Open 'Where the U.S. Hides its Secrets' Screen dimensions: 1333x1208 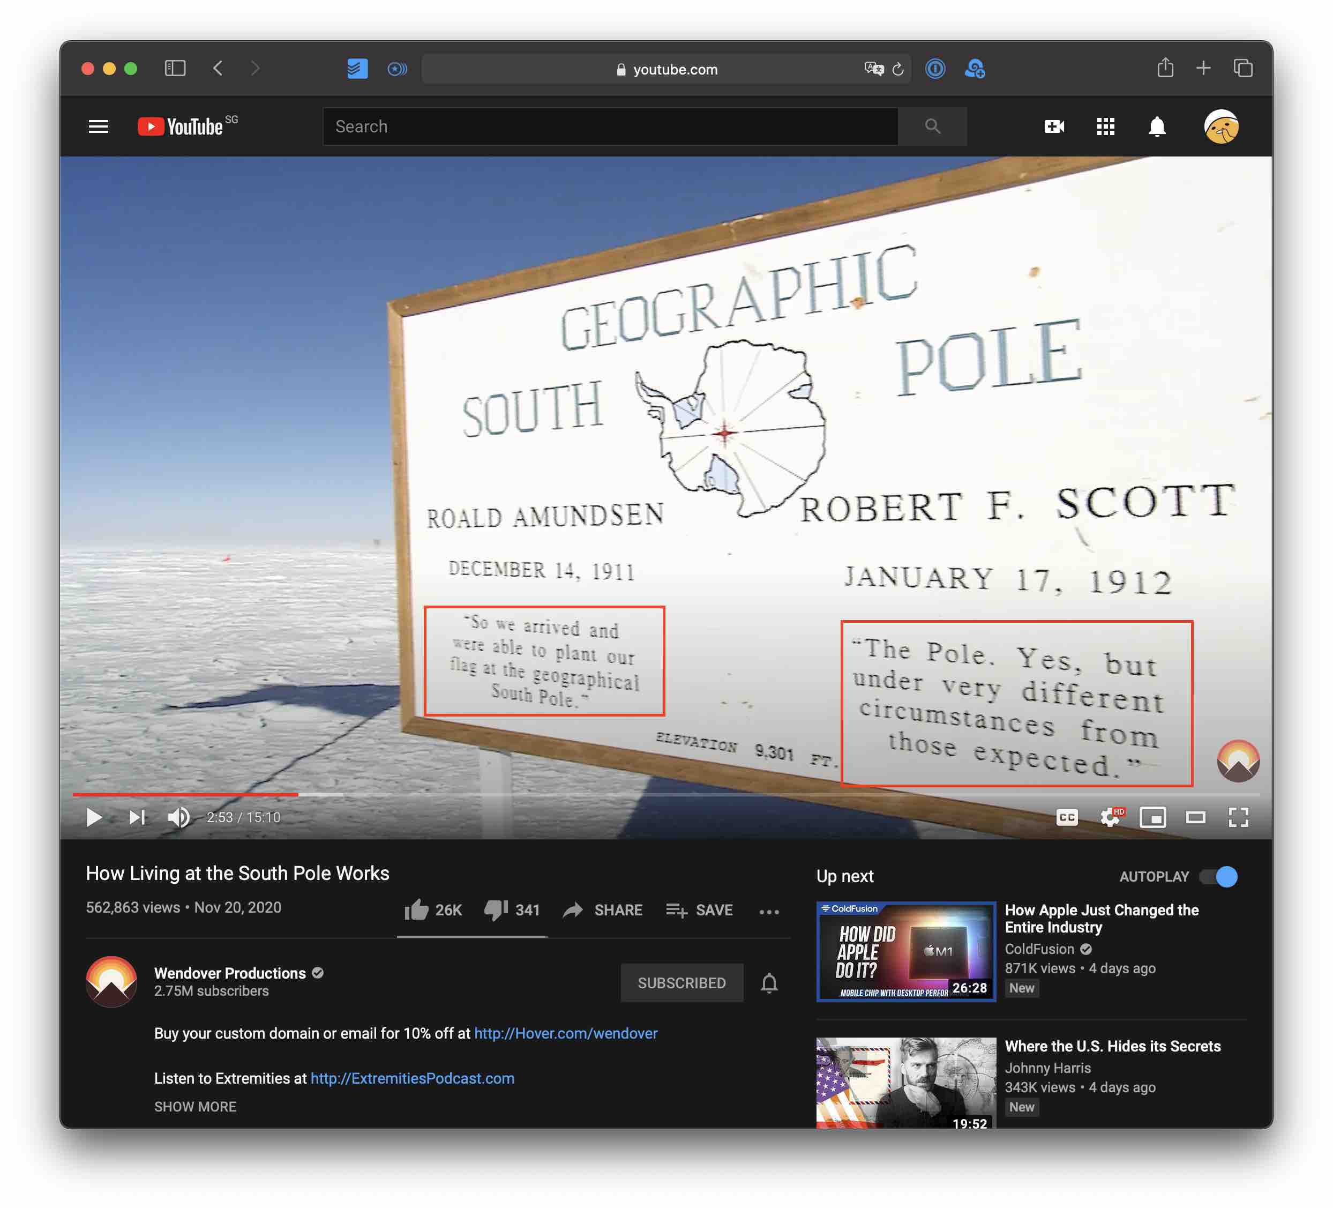[1113, 1046]
